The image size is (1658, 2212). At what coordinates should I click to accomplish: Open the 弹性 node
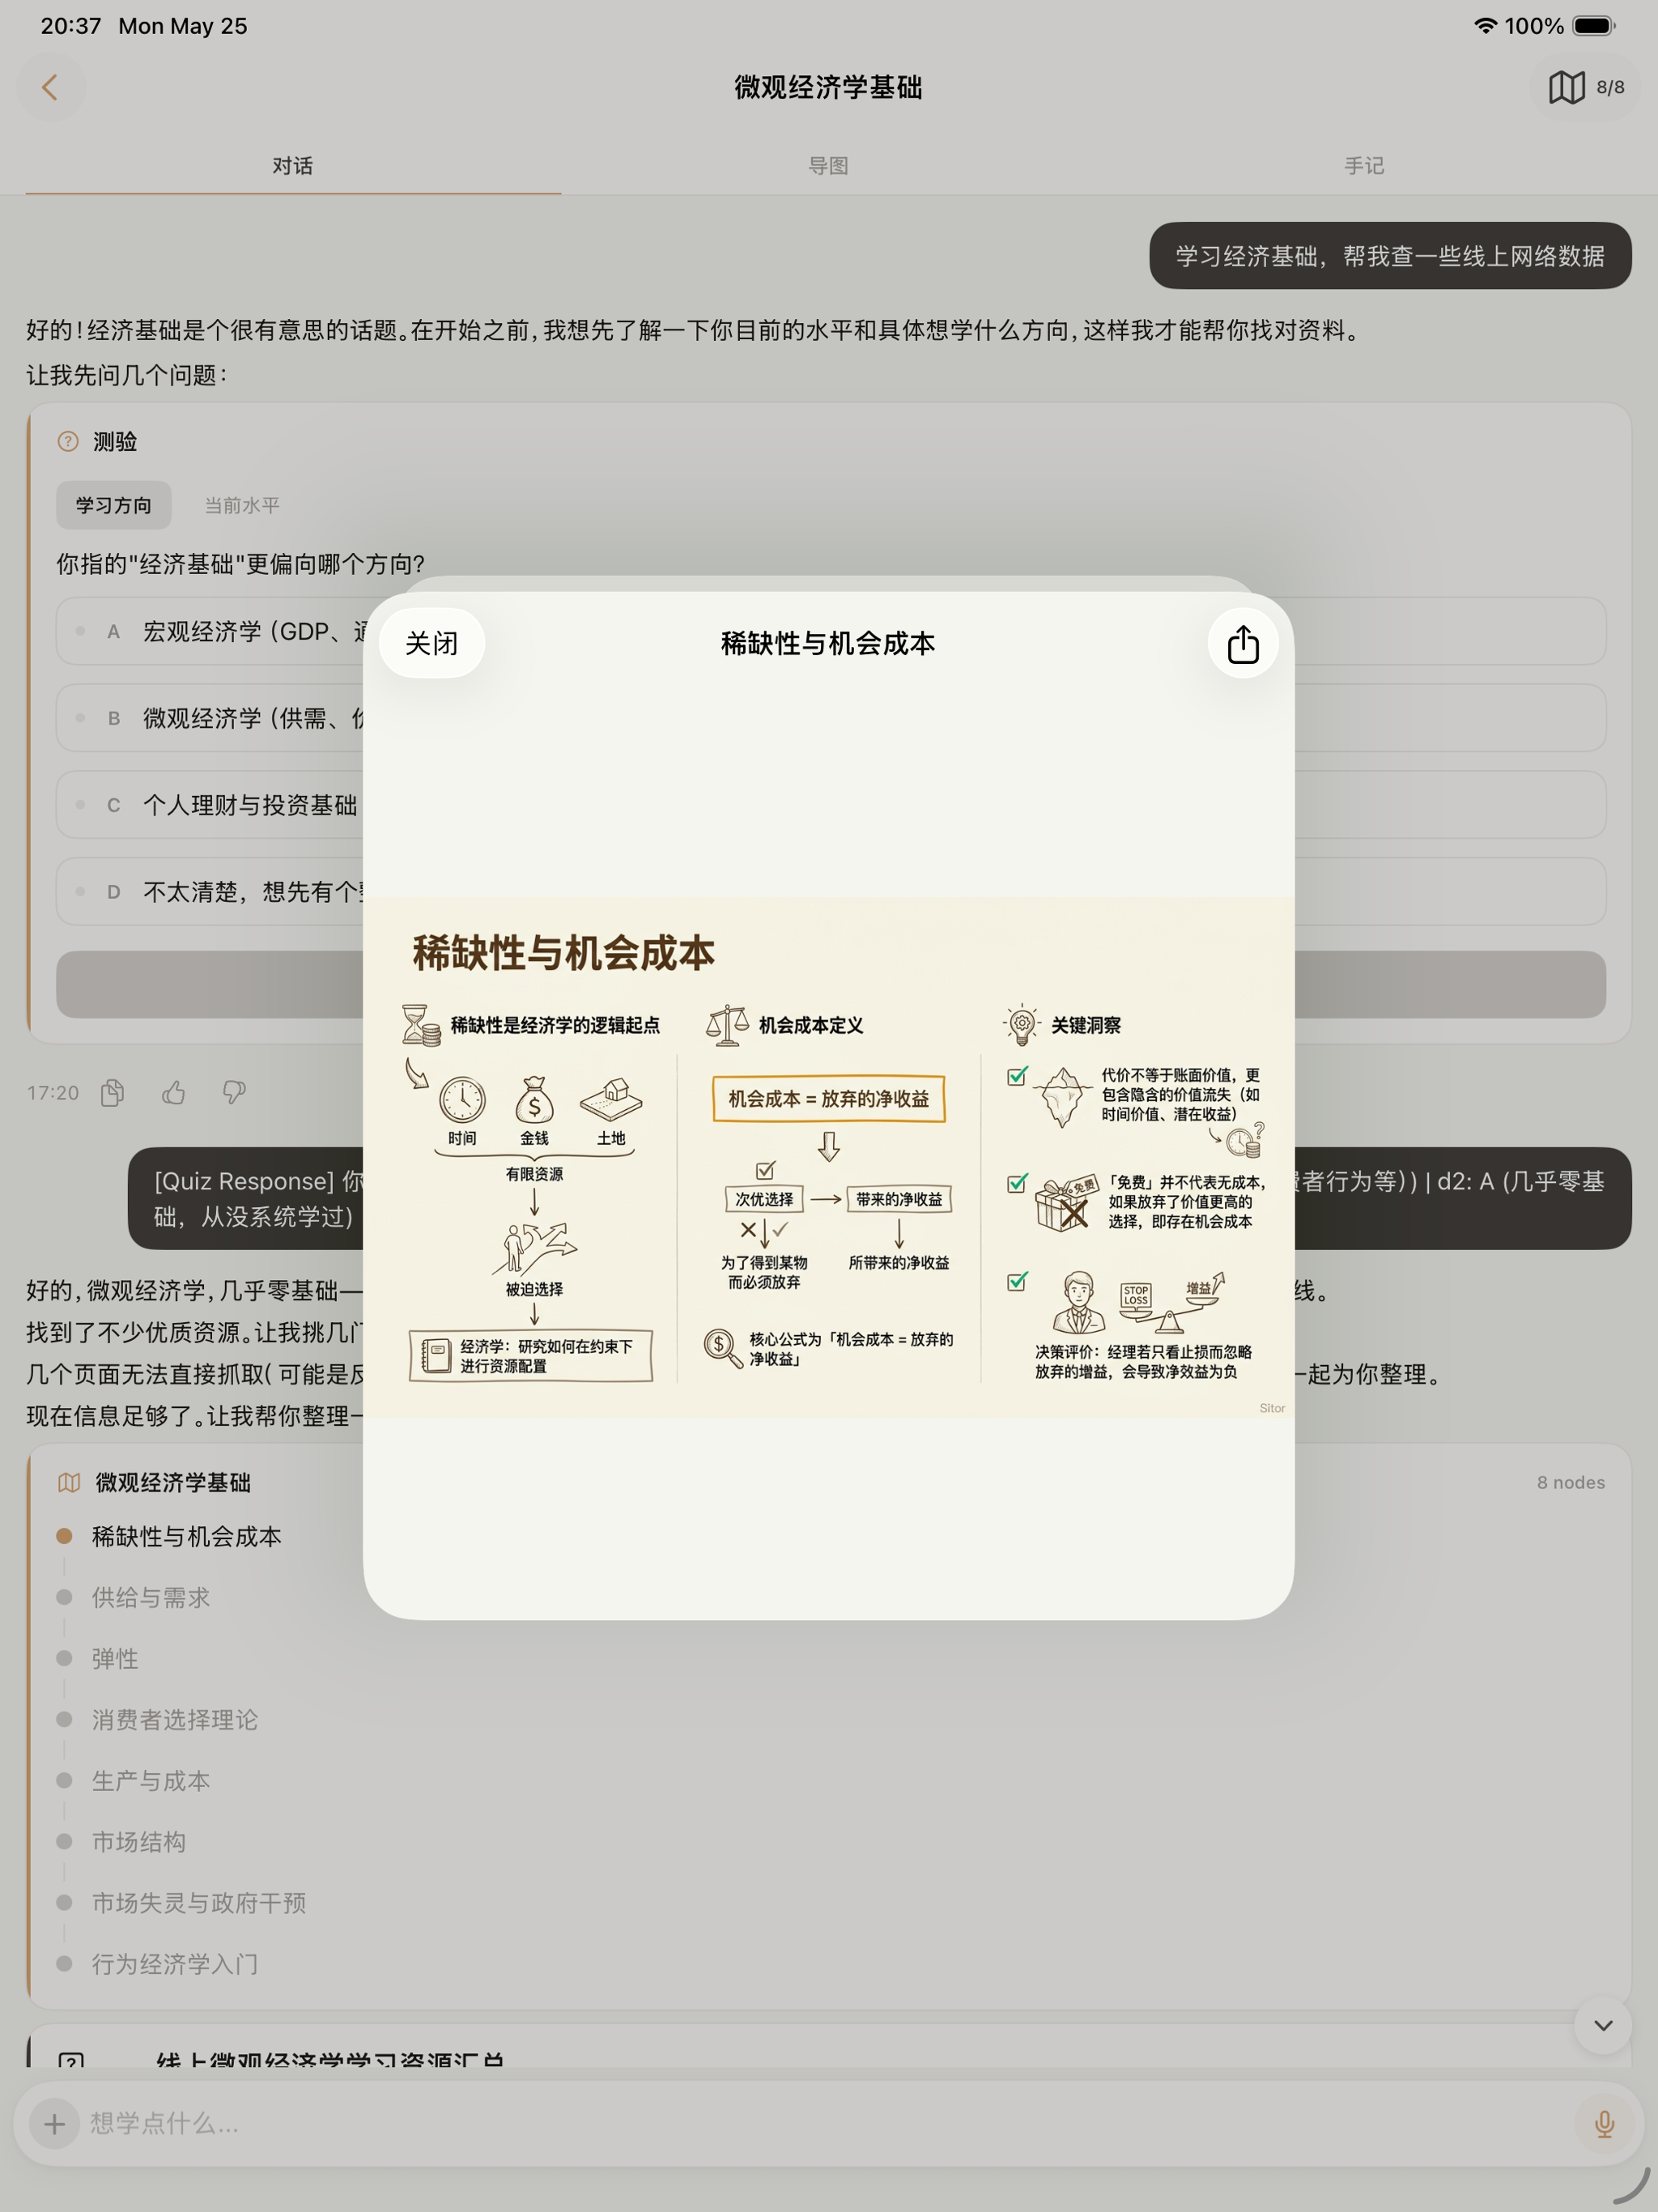pos(115,1658)
